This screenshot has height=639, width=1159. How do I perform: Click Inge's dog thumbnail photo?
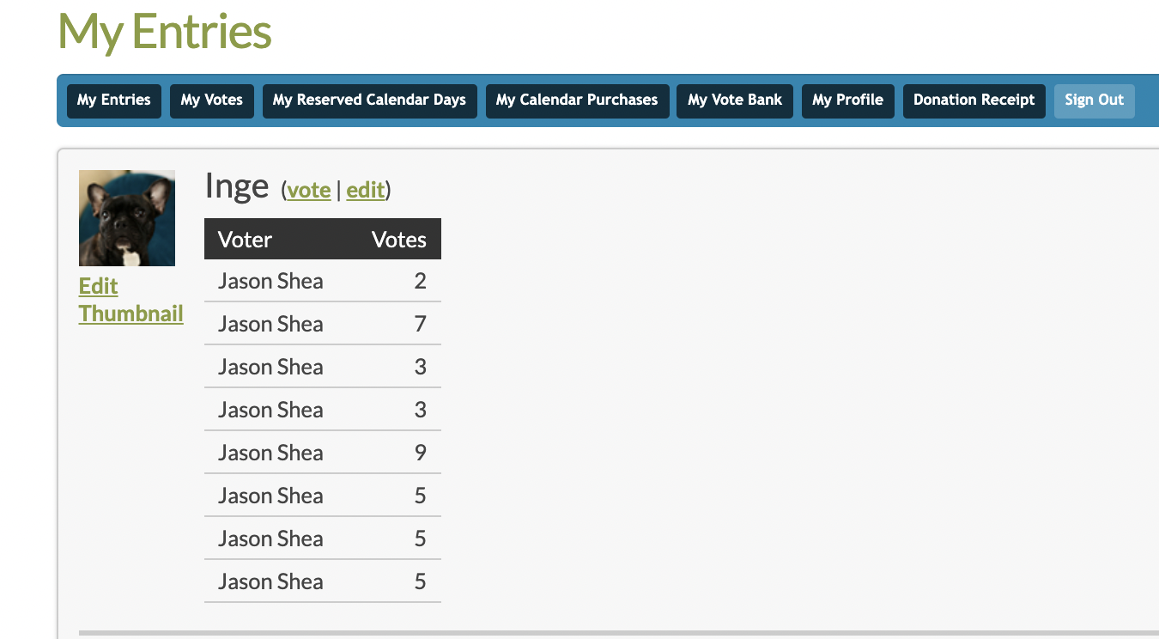coord(127,218)
